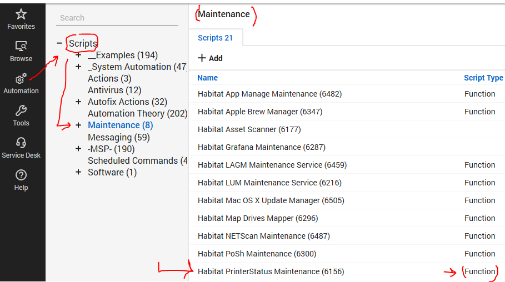Select the Tools wrench icon
505x282 pixels.
click(x=21, y=111)
